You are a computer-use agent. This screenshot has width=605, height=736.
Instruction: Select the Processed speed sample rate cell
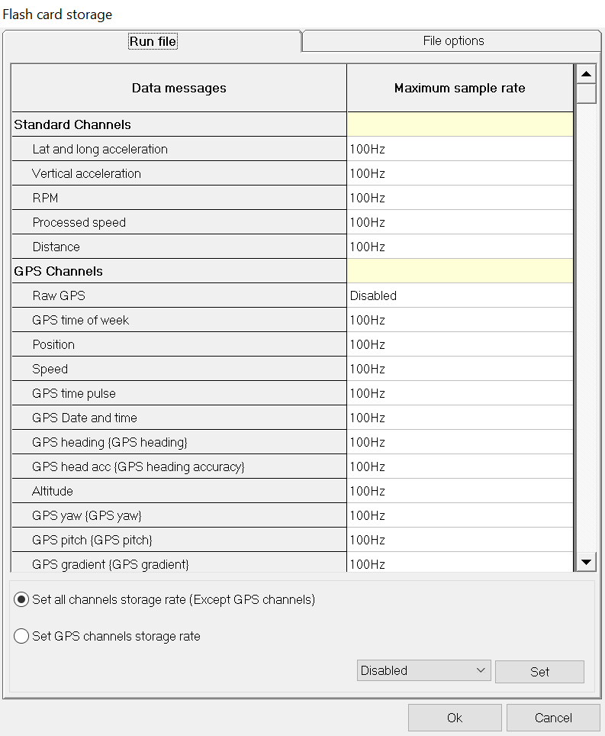click(459, 222)
